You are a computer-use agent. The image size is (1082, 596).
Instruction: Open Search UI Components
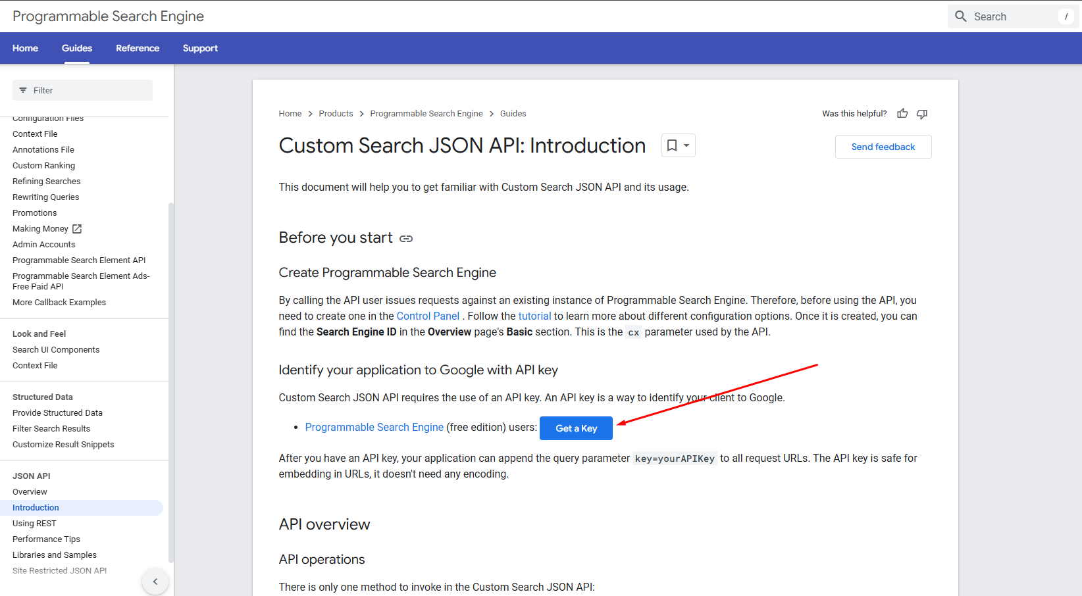click(x=56, y=350)
